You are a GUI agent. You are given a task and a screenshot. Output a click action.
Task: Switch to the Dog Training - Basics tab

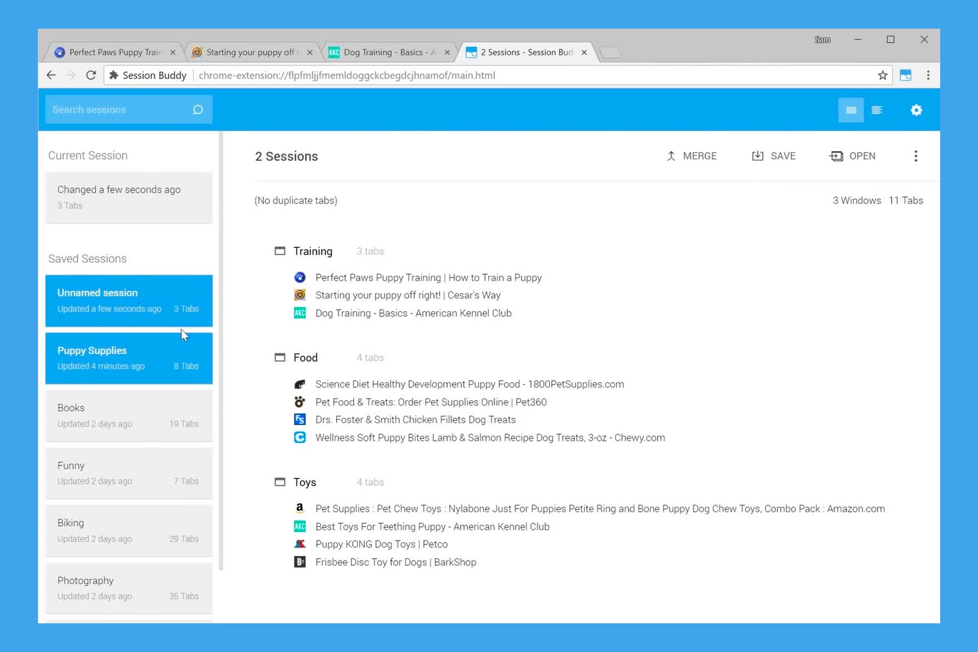tap(388, 52)
